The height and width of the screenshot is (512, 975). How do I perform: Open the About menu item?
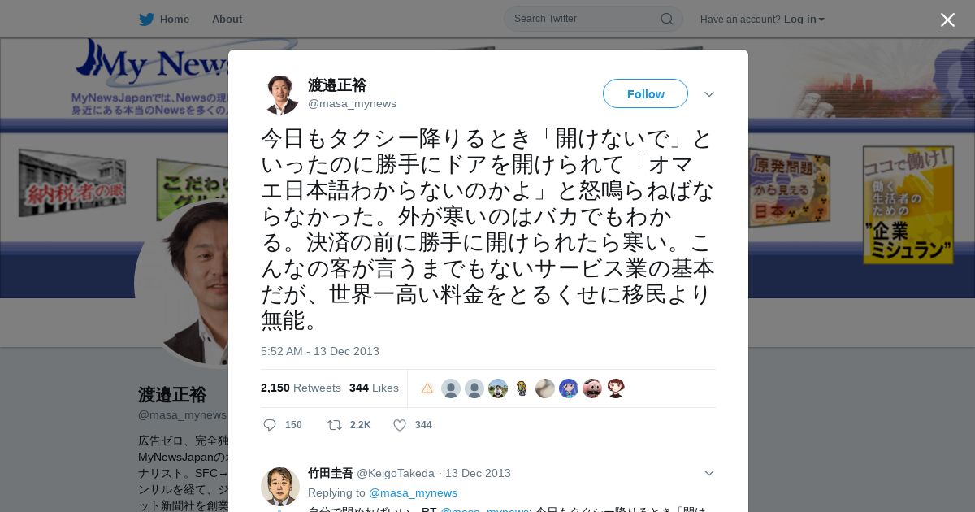(227, 19)
